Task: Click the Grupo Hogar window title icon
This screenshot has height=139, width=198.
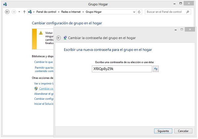Action: [x=5, y=4]
